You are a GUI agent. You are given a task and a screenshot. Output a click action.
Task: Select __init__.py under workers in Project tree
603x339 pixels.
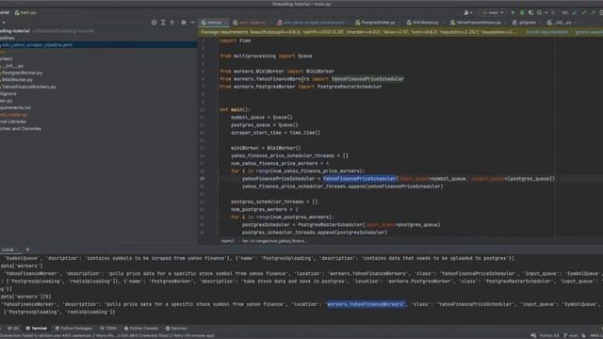[x=12, y=66]
